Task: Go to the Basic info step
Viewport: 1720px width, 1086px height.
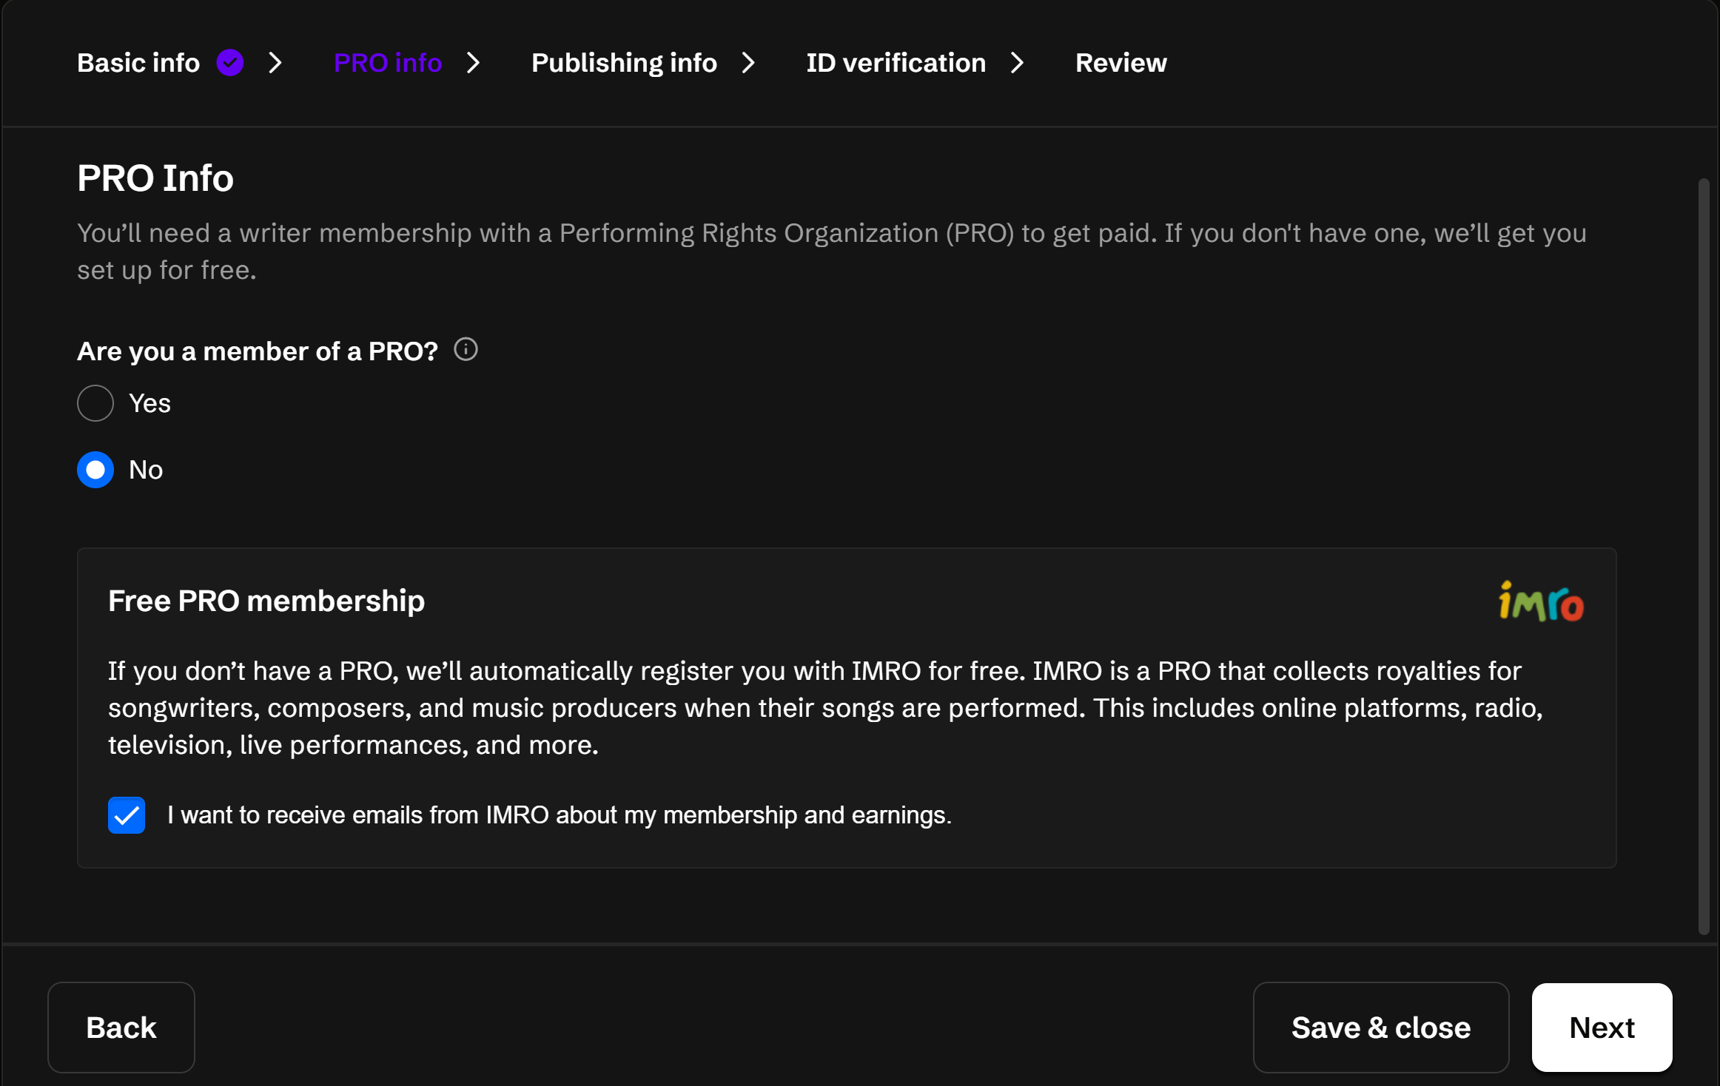Action: pos(138,63)
